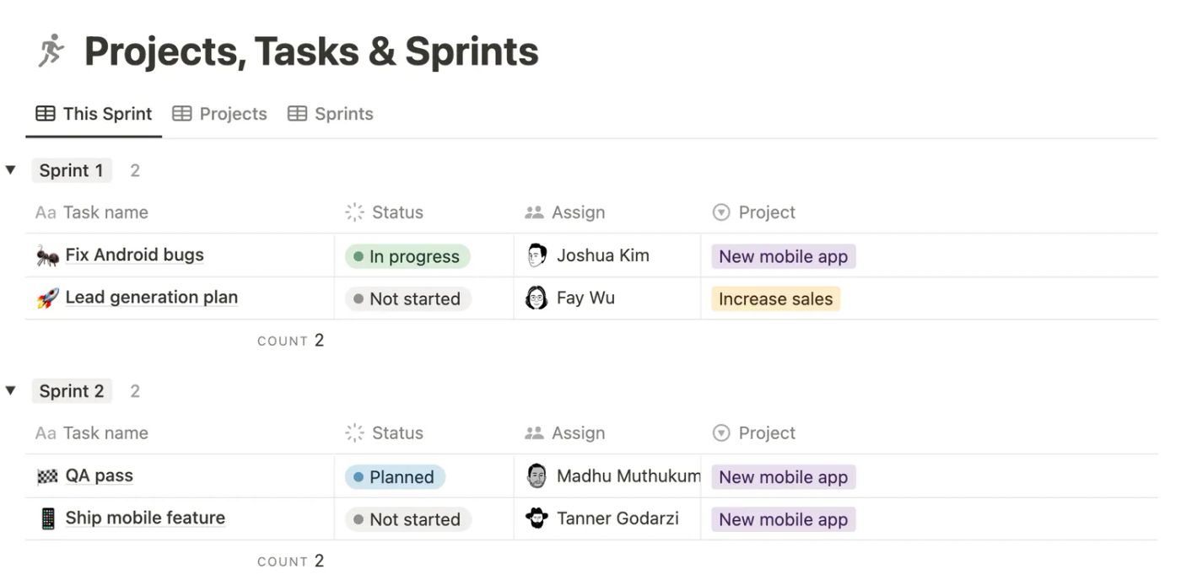The image size is (1181, 580).
Task: Click the people icon on the Assign column
Action: 534,212
